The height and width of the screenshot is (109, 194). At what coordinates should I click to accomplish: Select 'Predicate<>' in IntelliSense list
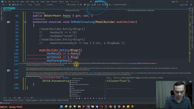87,94
